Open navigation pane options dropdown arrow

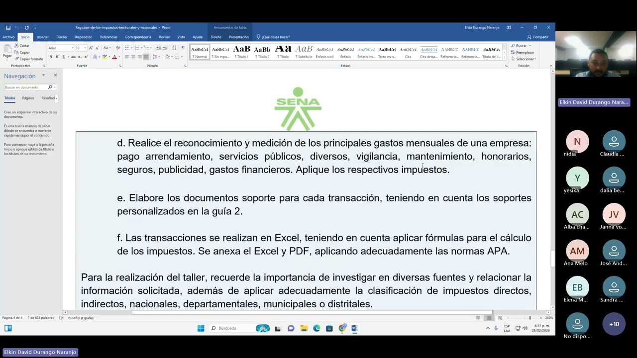[43, 76]
